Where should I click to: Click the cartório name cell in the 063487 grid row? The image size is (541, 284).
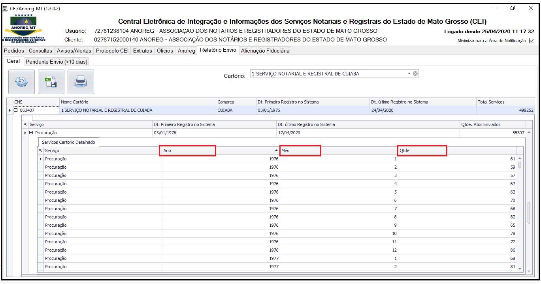click(x=138, y=110)
